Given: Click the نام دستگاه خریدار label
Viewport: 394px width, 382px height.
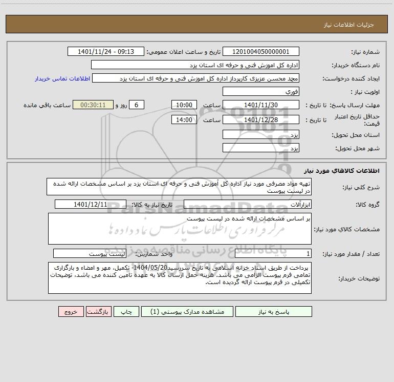Looking at the screenshot, I should click(356, 65).
